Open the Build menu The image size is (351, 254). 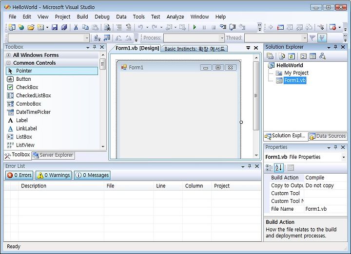pyautogui.click(x=82, y=17)
